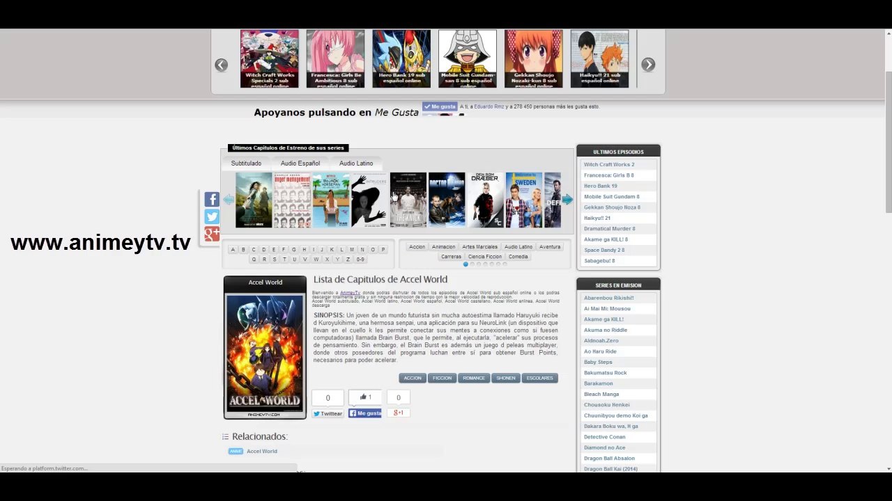Share the page using the Google Plus sidebar icon
This screenshot has width=892, height=501.
click(212, 234)
